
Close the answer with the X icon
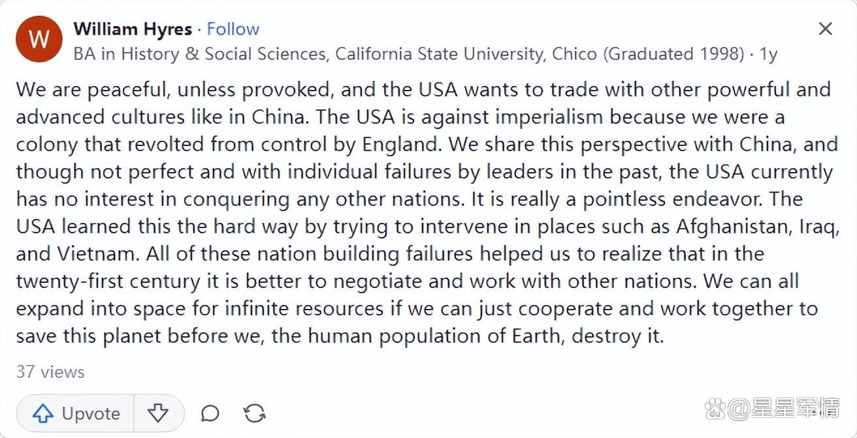pos(826,29)
